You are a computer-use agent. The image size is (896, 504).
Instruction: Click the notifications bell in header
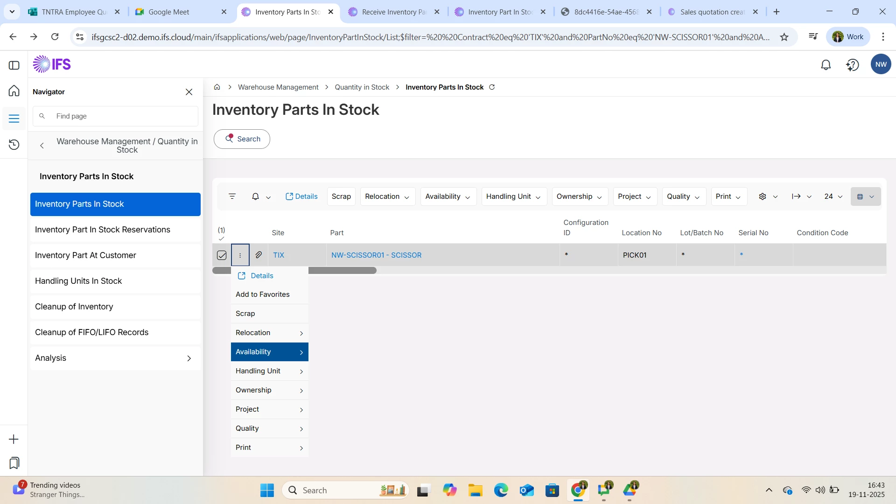(826, 65)
